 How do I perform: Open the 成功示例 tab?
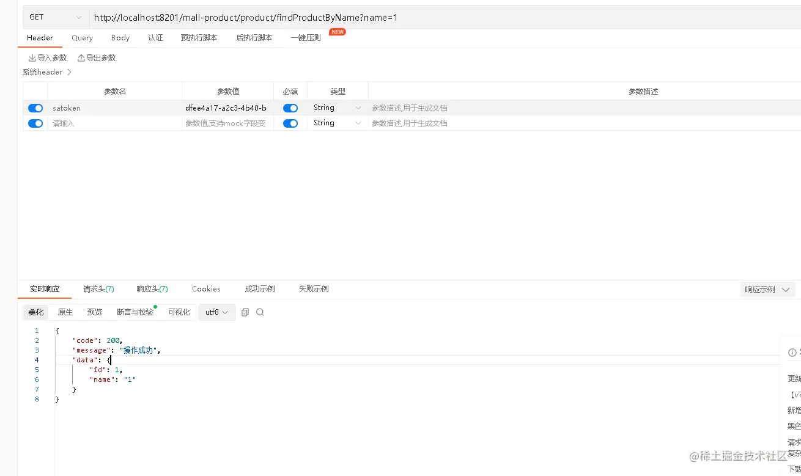point(260,289)
